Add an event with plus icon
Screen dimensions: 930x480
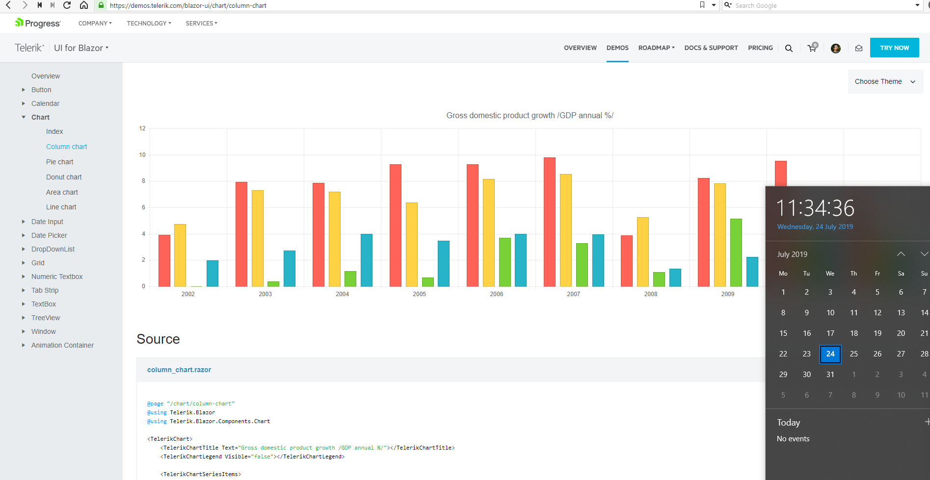click(927, 422)
